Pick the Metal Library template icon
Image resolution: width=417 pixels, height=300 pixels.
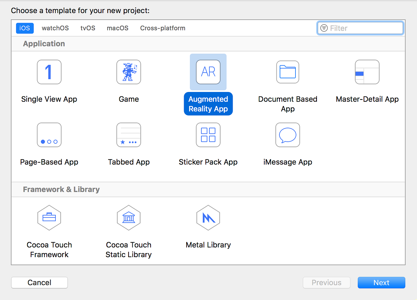[x=208, y=218]
